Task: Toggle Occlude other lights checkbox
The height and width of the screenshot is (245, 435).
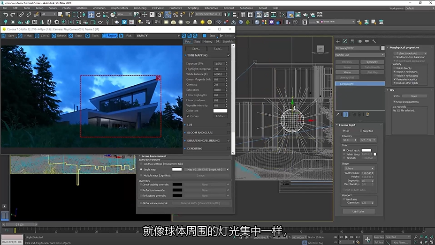Action: click(x=394, y=83)
